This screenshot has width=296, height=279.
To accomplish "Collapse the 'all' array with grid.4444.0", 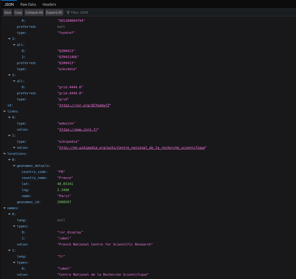I will [14, 81].
